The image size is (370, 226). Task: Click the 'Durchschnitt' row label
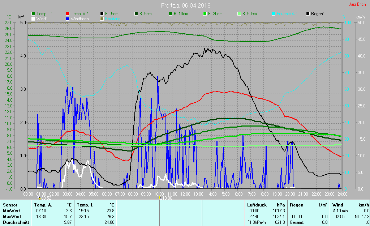coord(16,222)
